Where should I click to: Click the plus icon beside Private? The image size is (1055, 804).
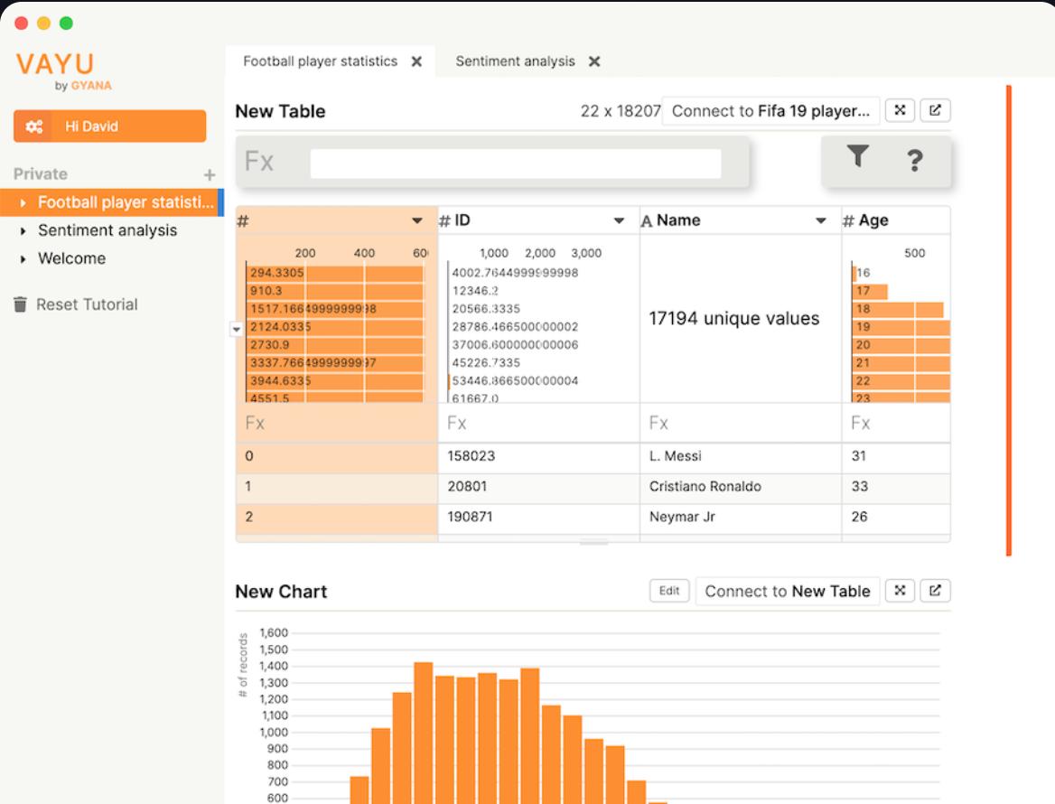[x=210, y=174]
